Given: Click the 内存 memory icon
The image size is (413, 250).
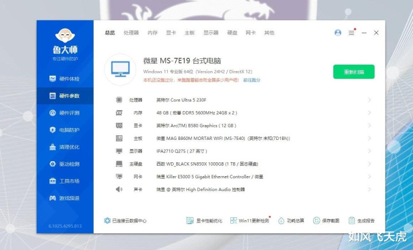Looking at the screenshot, I should (119, 113).
